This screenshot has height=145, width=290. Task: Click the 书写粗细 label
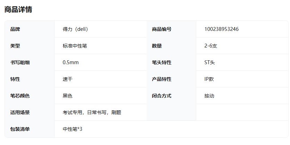[x=20, y=62]
